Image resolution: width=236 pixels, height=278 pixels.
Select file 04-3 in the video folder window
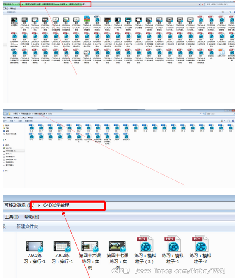click(154, 128)
